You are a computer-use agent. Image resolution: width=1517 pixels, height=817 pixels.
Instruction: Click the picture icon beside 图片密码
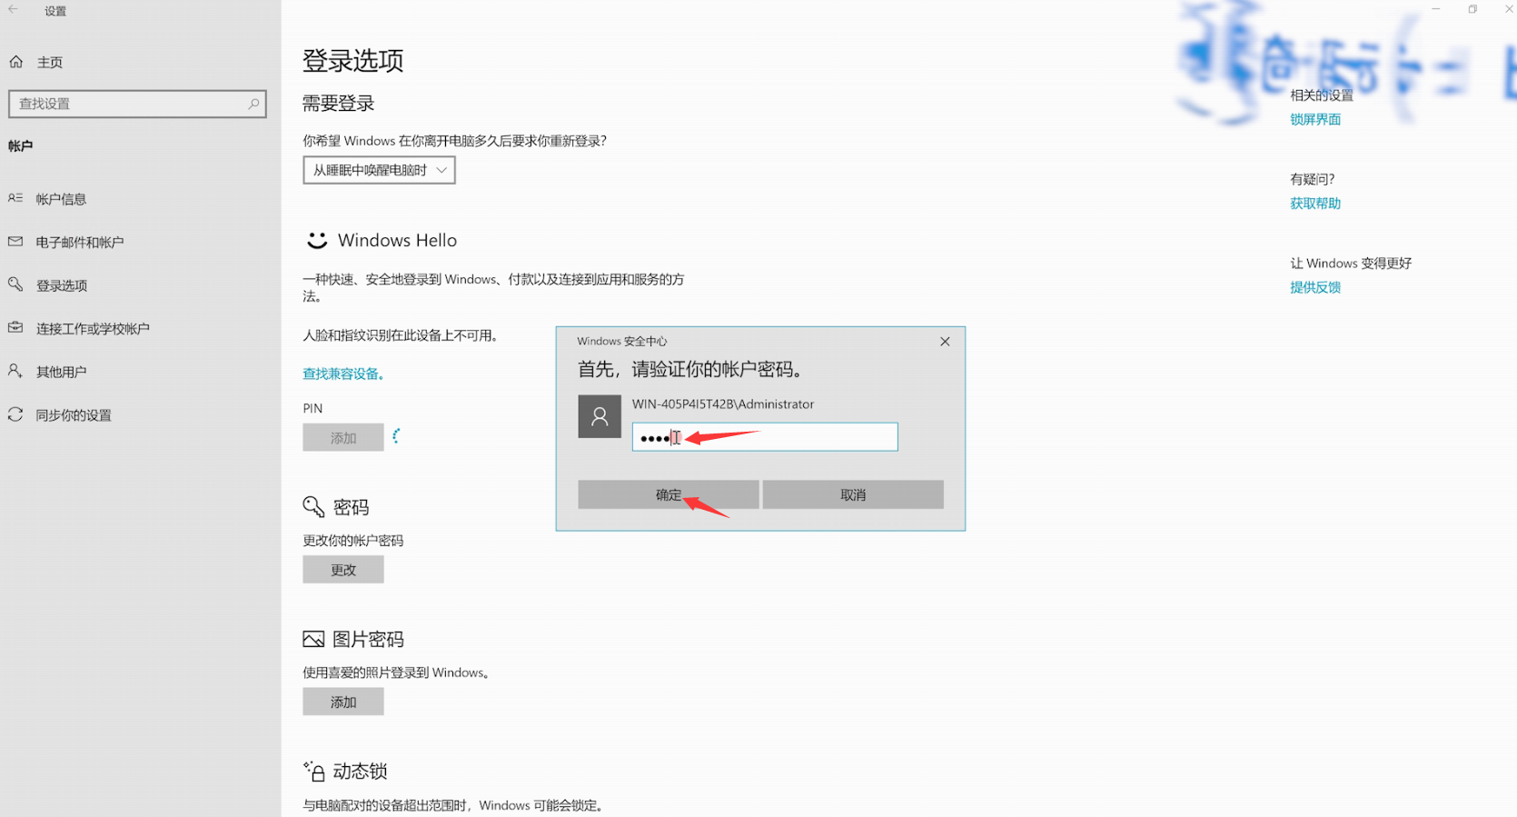point(313,639)
